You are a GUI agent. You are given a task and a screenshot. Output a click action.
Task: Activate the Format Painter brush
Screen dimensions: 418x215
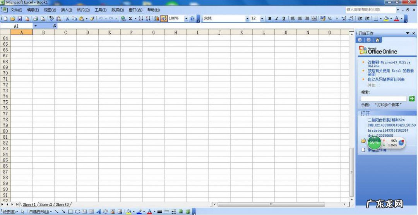(x=92, y=19)
